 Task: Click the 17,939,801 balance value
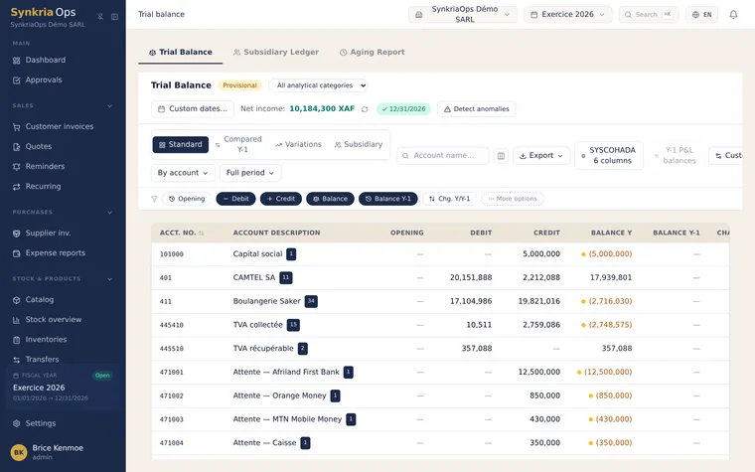coord(611,277)
